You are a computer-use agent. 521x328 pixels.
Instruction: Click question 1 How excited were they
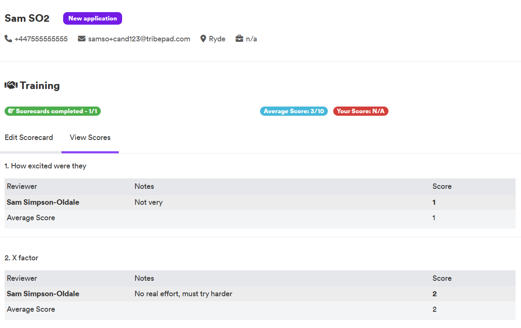[46, 166]
